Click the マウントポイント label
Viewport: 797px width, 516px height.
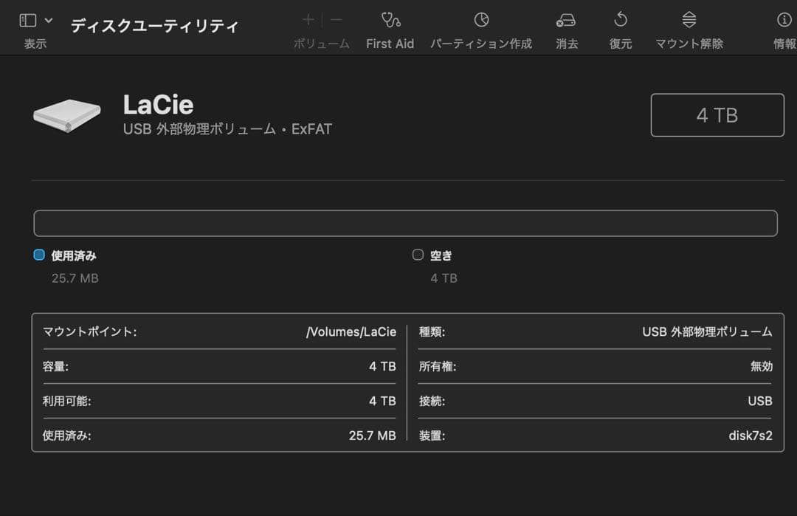(x=89, y=332)
